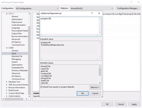Select Preprocessor in the tree

pos(17,22)
